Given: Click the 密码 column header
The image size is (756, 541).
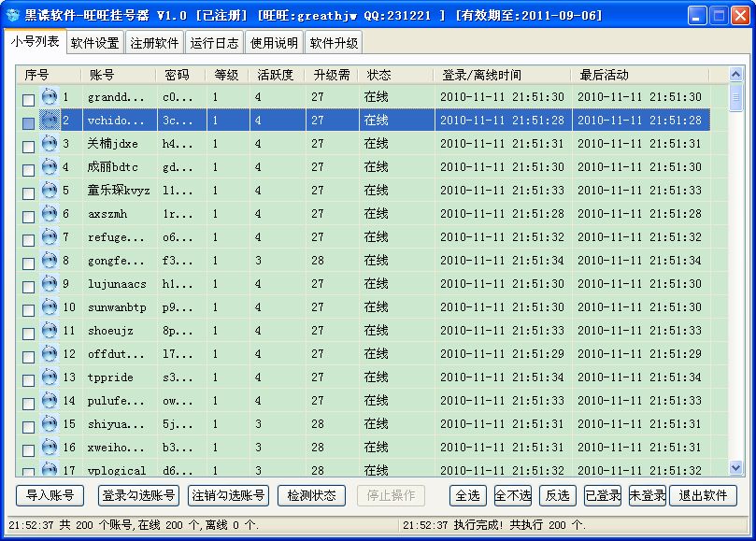Looking at the screenshot, I should 181,76.
